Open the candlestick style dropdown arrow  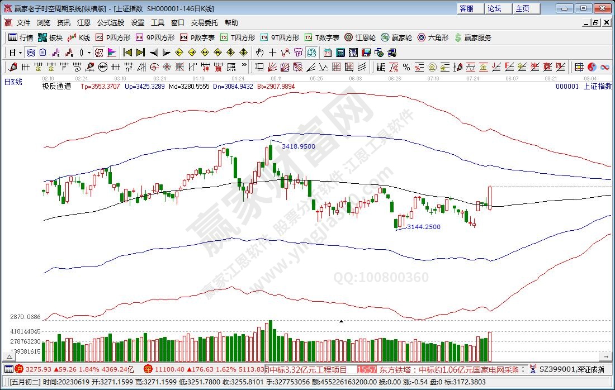(89, 53)
